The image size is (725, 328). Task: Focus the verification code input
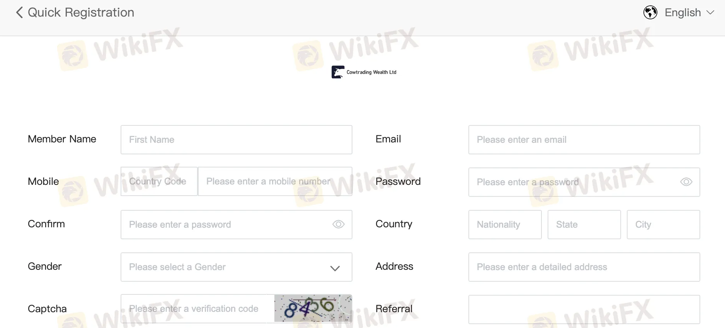tap(197, 309)
